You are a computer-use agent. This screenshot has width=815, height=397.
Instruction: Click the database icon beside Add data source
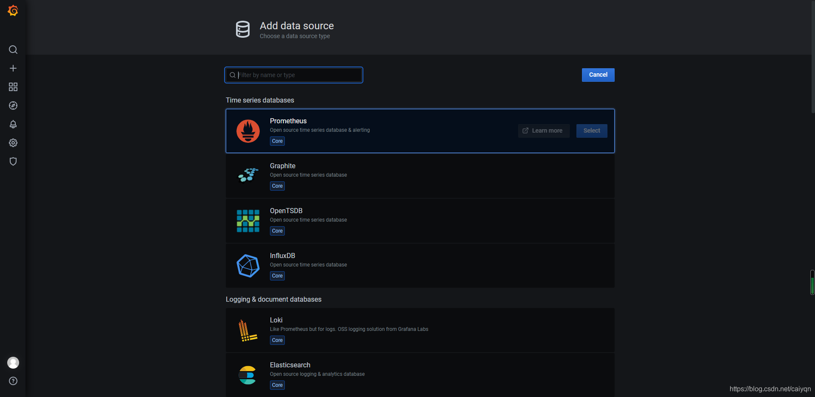click(x=243, y=29)
